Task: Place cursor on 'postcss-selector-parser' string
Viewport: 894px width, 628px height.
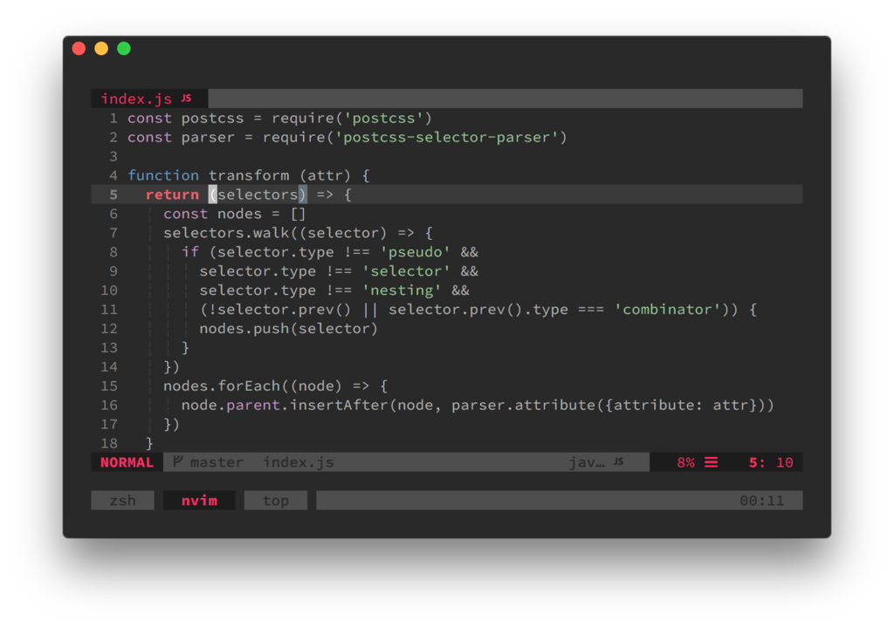Action: pos(446,137)
